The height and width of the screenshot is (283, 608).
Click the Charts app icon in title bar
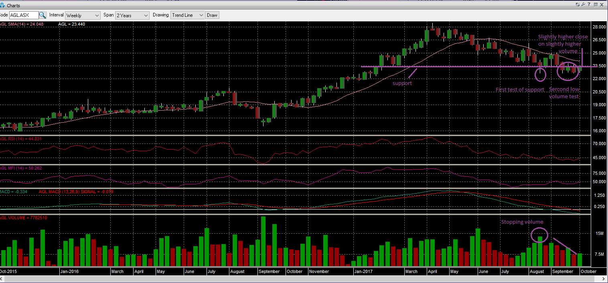point(2,5)
